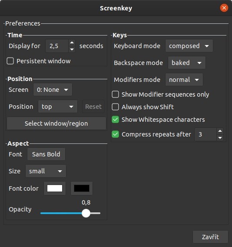This screenshot has width=232, height=247.
Task: Toggle Show Modifier sequences only
Action: tap(115, 94)
